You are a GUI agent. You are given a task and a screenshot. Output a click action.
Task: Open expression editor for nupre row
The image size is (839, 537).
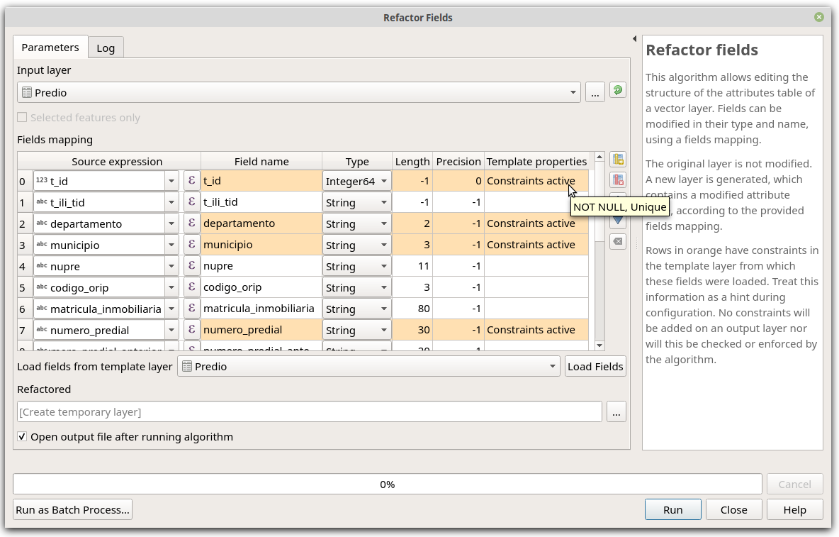191,266
